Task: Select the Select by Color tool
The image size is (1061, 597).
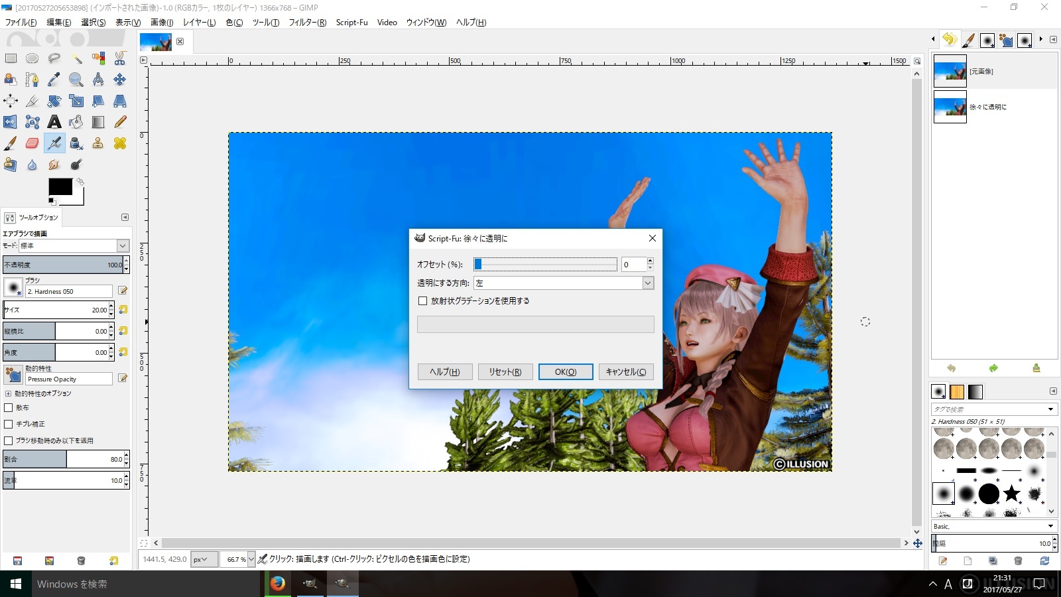Action: (x=98, y=58)
